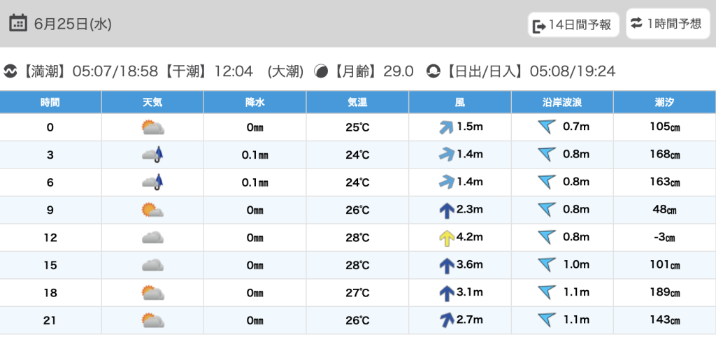The width and height of the screenshot is (716, 337).
Task: Click the 4.2m wind speed value
Action: click(469, 238)
